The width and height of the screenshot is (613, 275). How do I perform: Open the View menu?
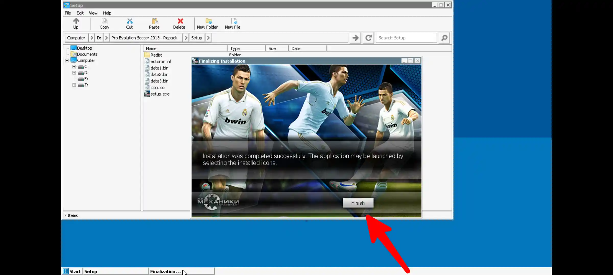coord(93,13)
